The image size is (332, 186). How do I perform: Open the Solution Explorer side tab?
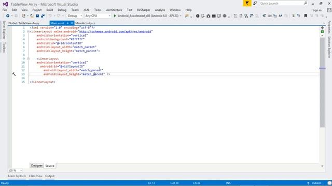[329, 47]
